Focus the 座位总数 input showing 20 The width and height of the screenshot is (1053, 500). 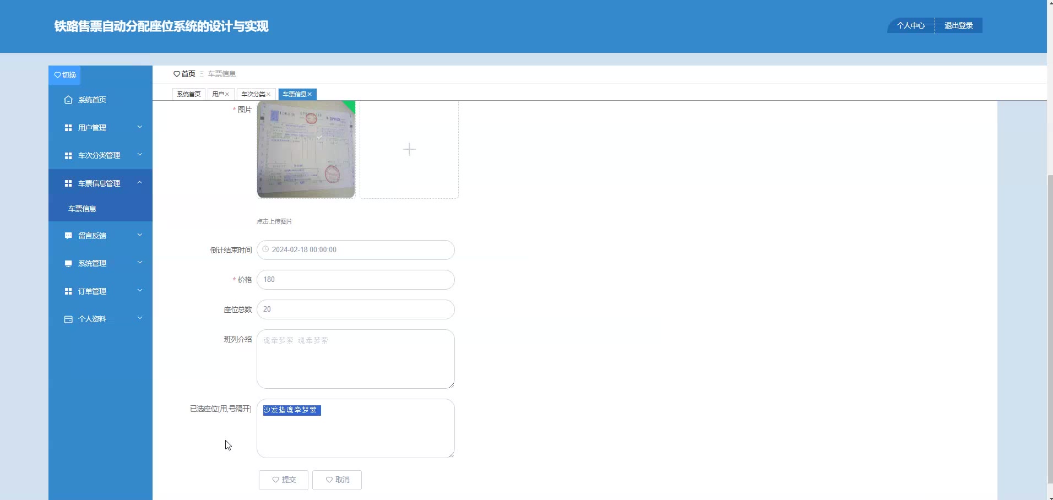(x=356, y=309)
